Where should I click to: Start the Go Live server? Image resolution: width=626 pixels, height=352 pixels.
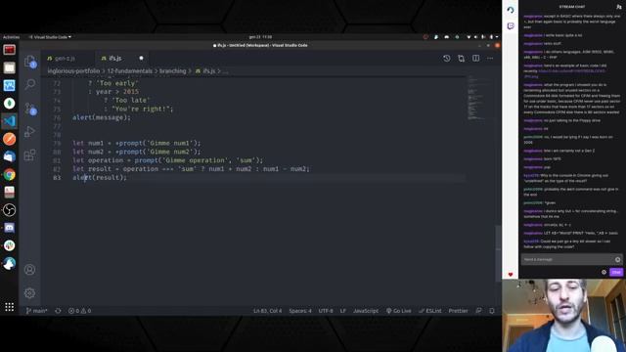click(x=398, y=311)
